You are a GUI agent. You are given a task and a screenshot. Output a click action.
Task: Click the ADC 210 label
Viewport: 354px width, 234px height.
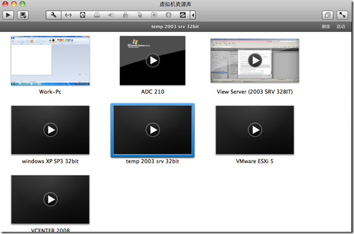tap(153, 92)
